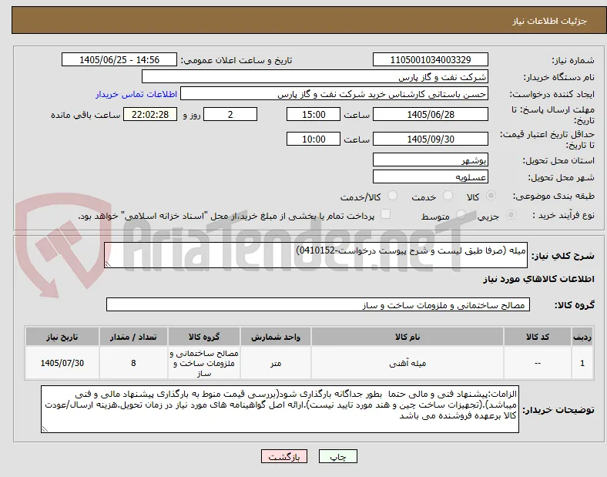Click the price validity time 10:00
This screenshot has height=477, width=607.
click(x=314, y=139)
